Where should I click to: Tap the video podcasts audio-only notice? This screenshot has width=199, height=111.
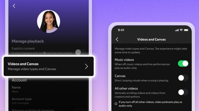(x=150, y=104)
